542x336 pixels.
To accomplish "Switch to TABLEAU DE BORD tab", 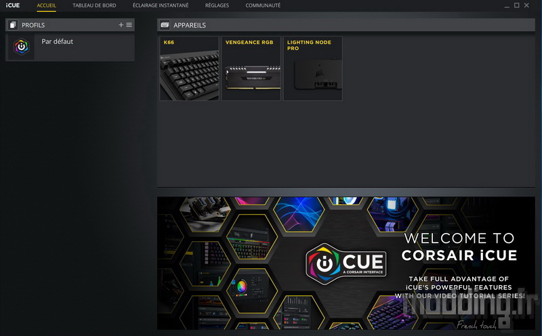I will click(94, 5).
